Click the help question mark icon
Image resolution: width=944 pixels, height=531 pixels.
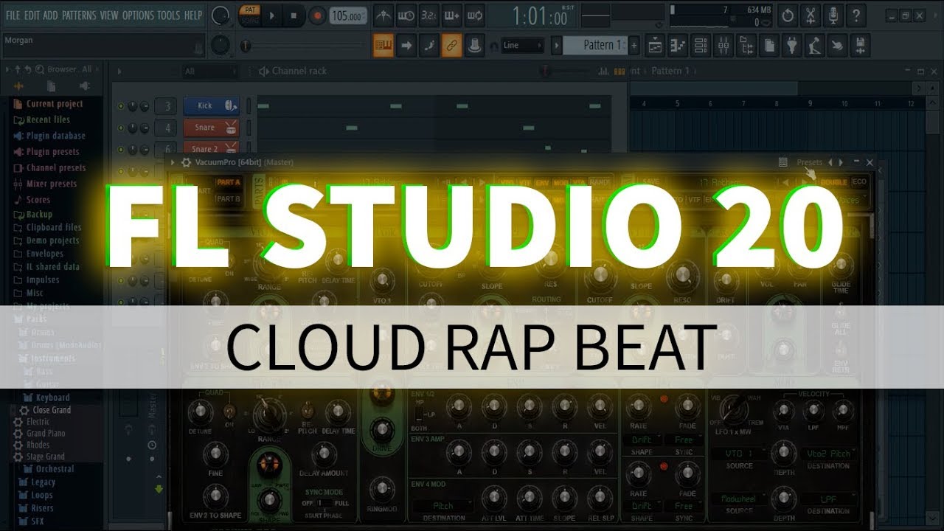[x=856, y=15]
